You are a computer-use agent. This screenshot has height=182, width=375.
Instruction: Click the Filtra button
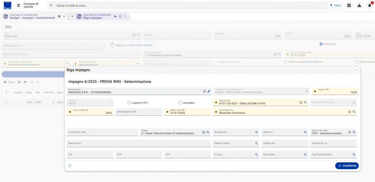pos(335,5)
